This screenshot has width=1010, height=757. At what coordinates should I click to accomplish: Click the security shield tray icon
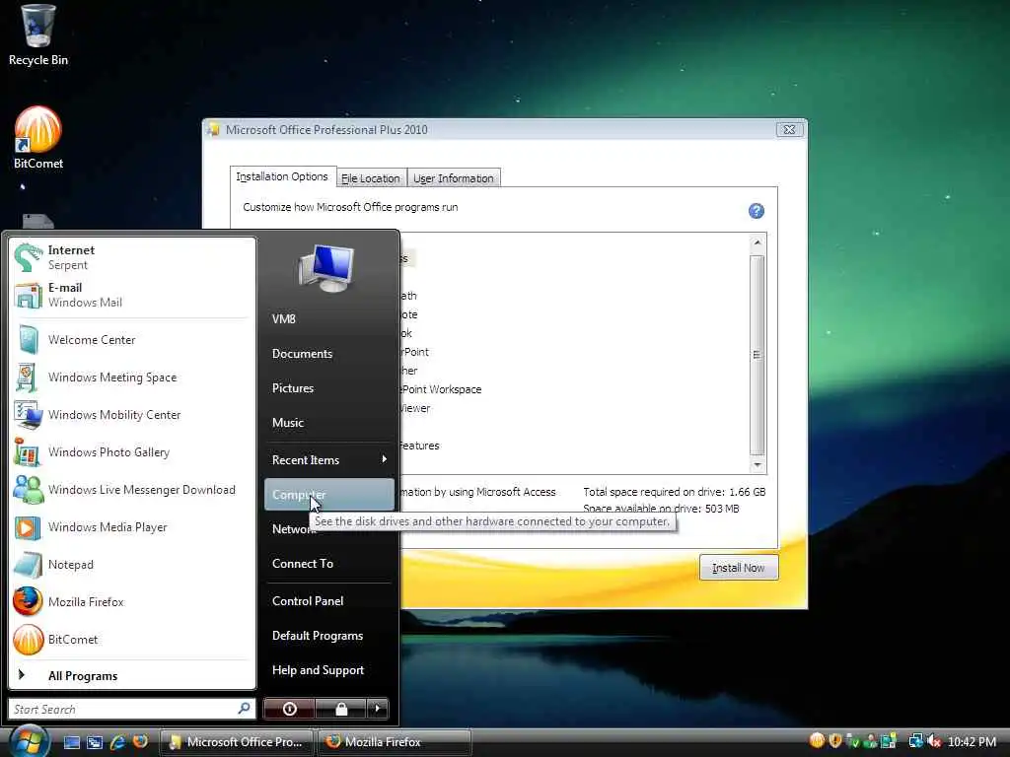point(835,741)
